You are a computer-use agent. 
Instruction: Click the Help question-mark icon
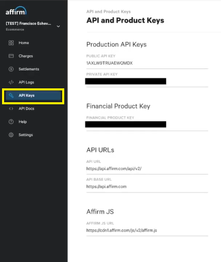tap(11, 122)
